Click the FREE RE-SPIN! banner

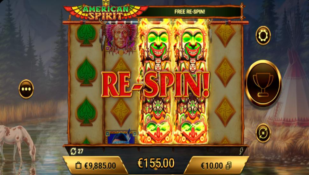(190, 12)
